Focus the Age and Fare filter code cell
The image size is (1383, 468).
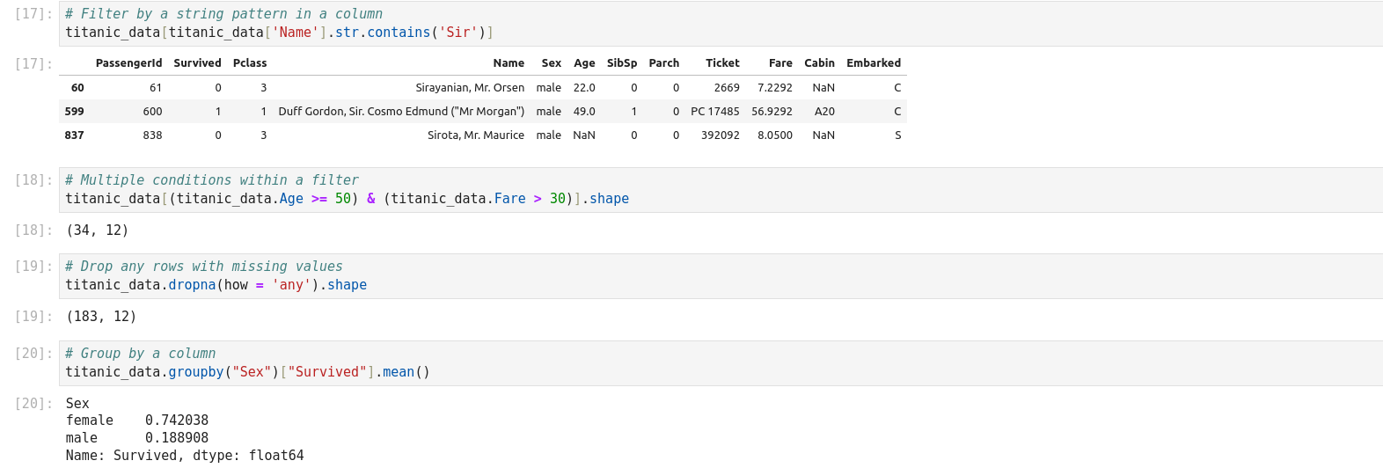tap(704, 189)
